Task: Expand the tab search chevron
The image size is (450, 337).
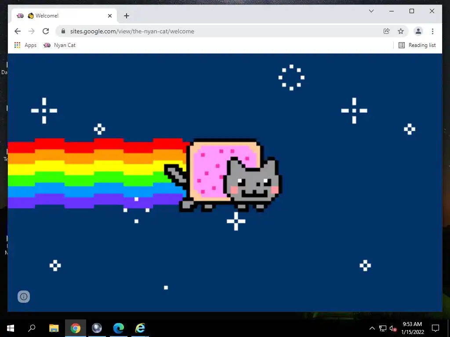Action: pyautogui.click(x=371, y=11)
